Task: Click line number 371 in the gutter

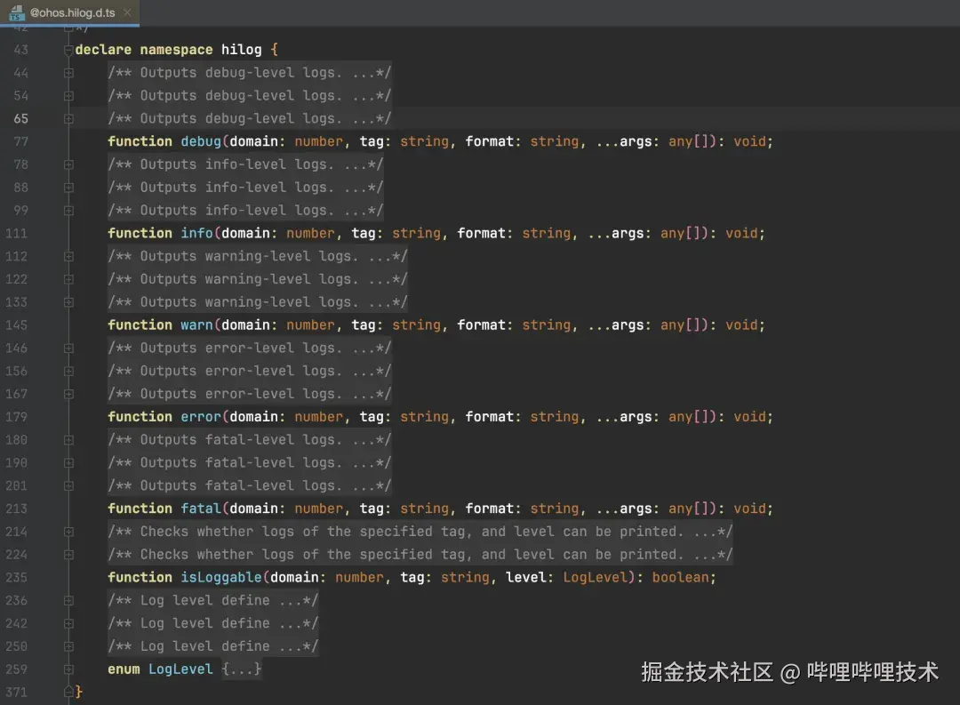Action: [17, 693]
